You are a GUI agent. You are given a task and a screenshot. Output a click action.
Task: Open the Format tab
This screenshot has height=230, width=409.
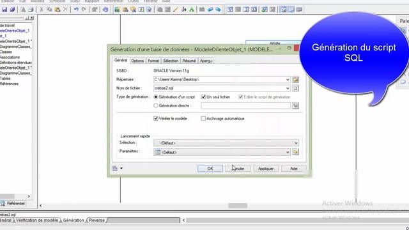[153, 61]
